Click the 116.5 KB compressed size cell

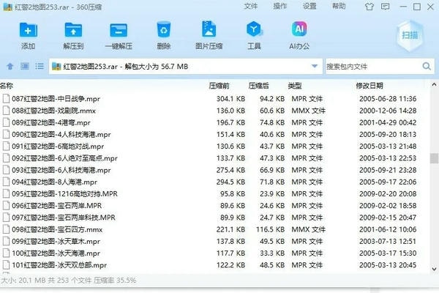pos(270,229)
